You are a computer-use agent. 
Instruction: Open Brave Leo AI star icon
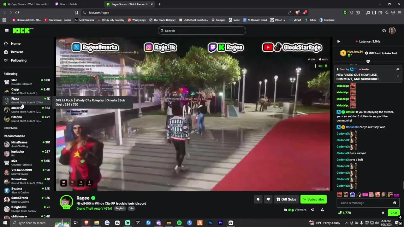pyautogui.click(x=387, y=13)
